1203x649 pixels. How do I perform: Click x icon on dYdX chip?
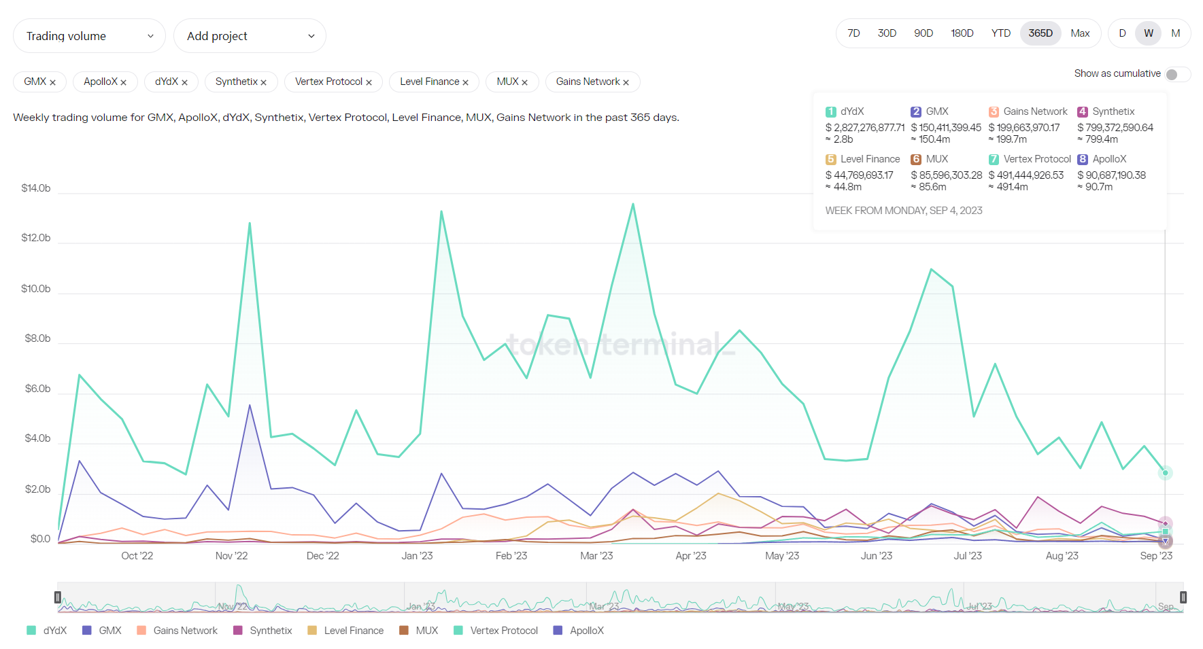(x=184, y=82)
